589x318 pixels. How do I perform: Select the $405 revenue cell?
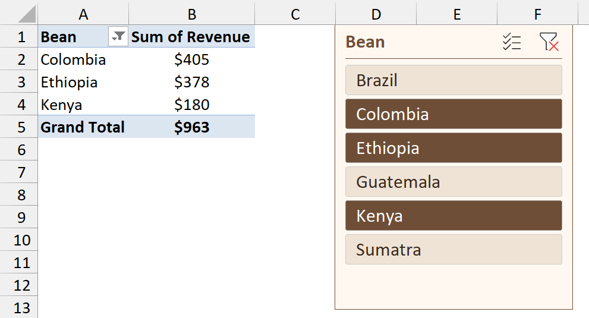(x=191, y=59)
